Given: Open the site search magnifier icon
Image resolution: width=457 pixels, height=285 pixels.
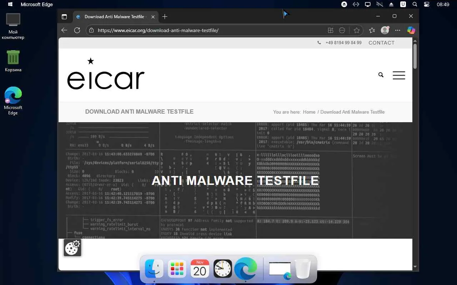Looking at the screenshot, I should point(381,75).
